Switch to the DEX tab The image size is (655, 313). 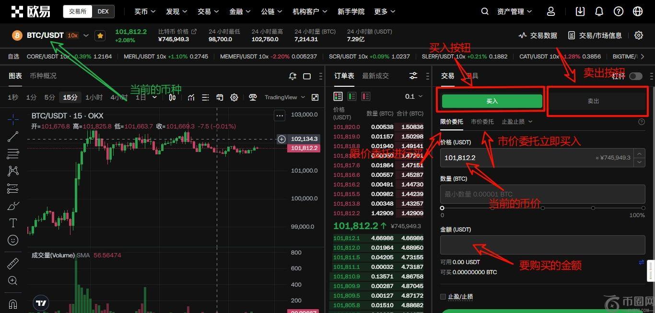click(x=103, y=12)
